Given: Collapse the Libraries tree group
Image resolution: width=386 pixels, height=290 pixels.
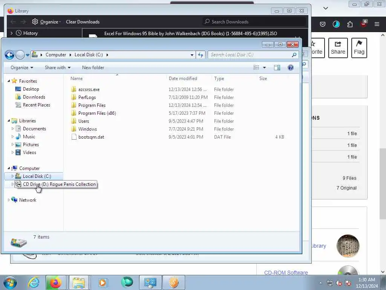Looking at the screenshot, I should (x=9, y=120).
